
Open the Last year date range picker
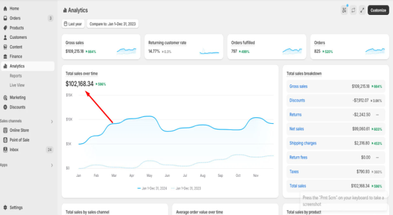[x=73, y=24]
